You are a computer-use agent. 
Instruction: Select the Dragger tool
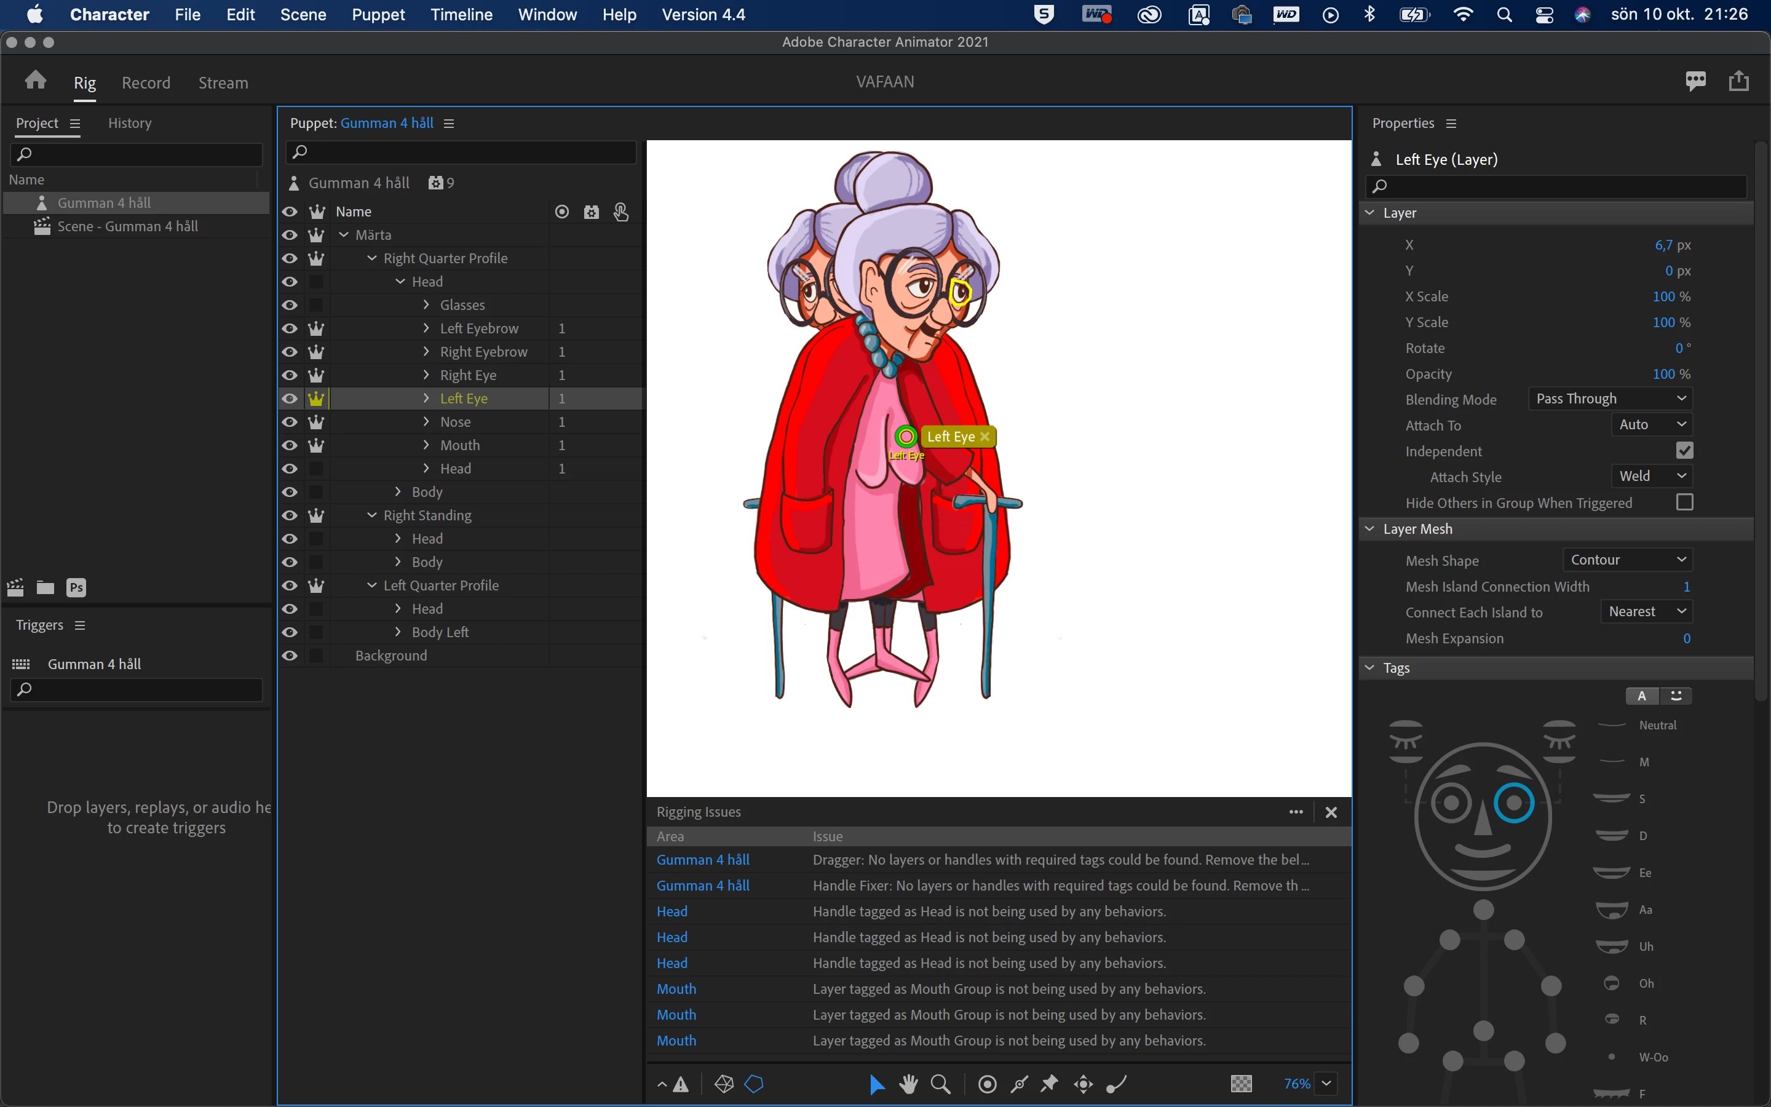coord(1083,1084)
